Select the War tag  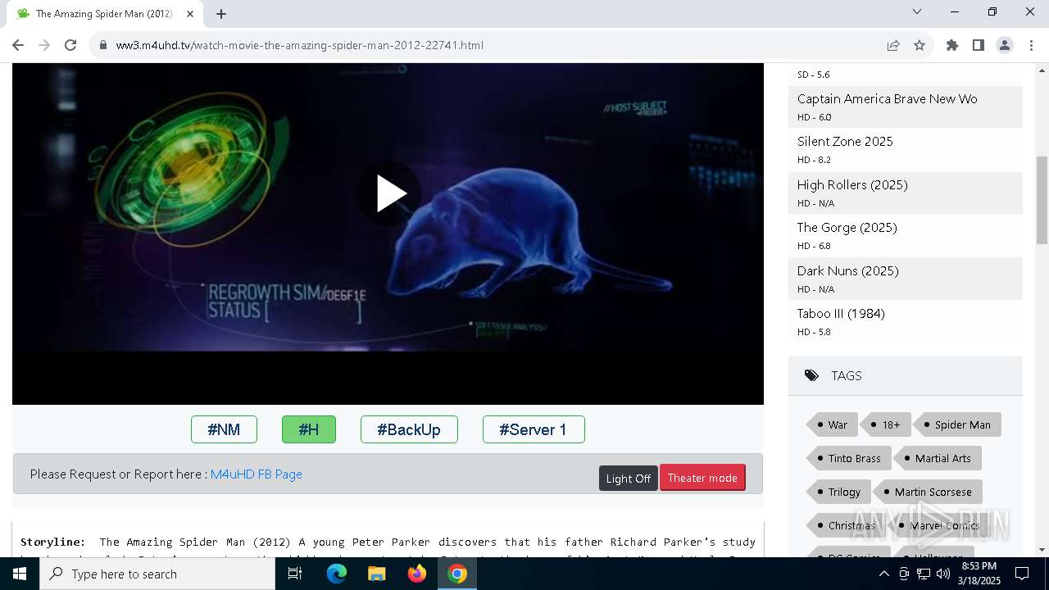(x=832, y=424)
